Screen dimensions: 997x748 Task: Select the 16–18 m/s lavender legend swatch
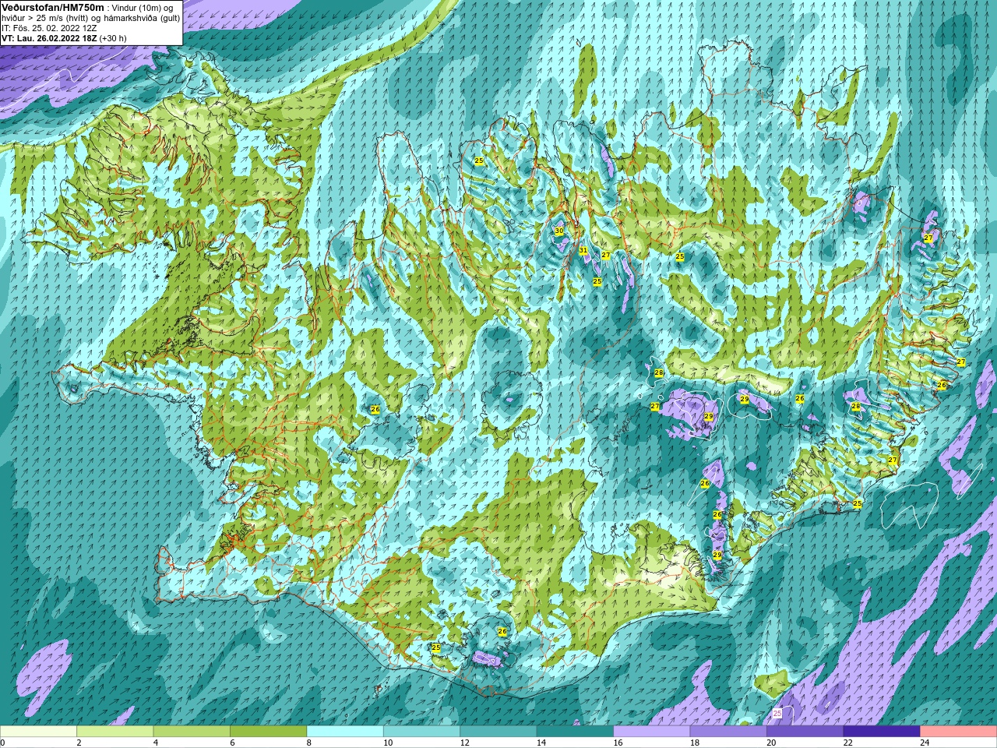[652, 732]
